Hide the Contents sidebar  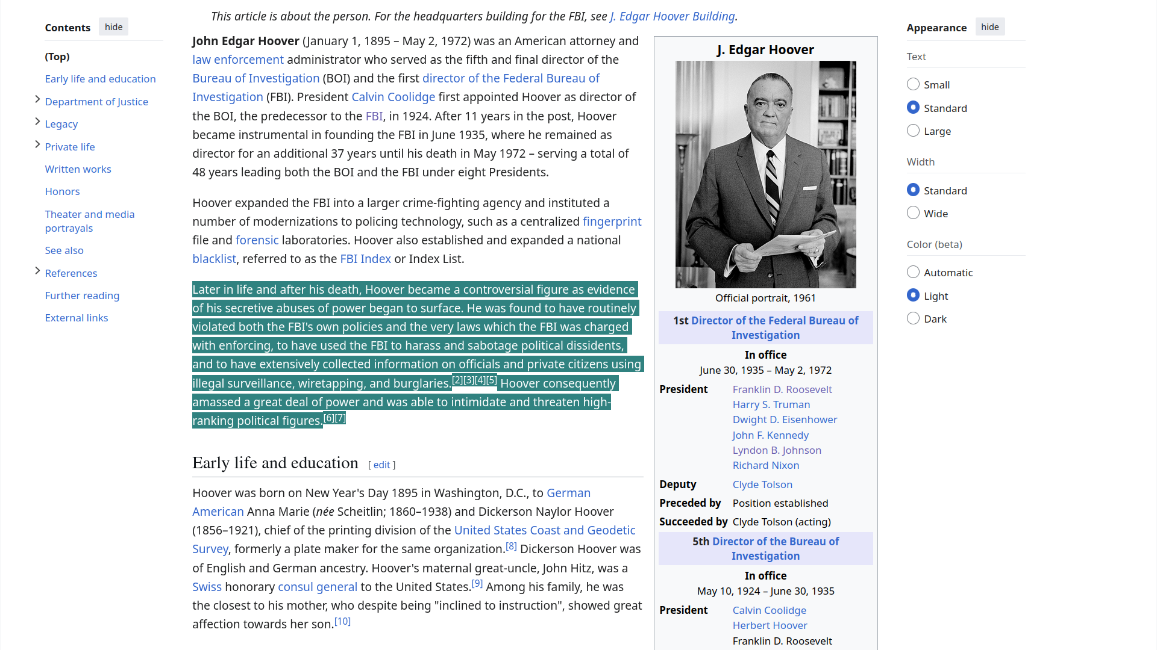point(113,27)
